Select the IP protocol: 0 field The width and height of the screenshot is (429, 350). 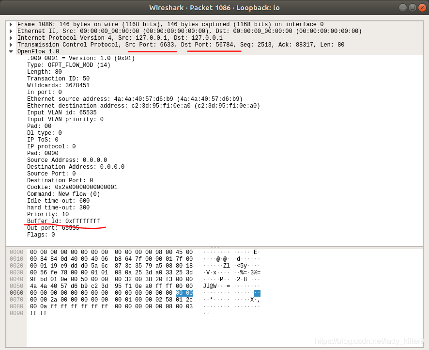[x=51, y=146]
